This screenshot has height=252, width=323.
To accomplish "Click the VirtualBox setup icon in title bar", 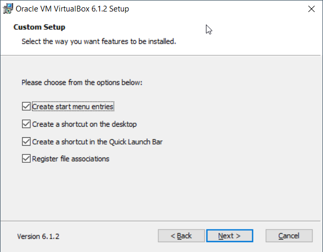I will point(8,9).
